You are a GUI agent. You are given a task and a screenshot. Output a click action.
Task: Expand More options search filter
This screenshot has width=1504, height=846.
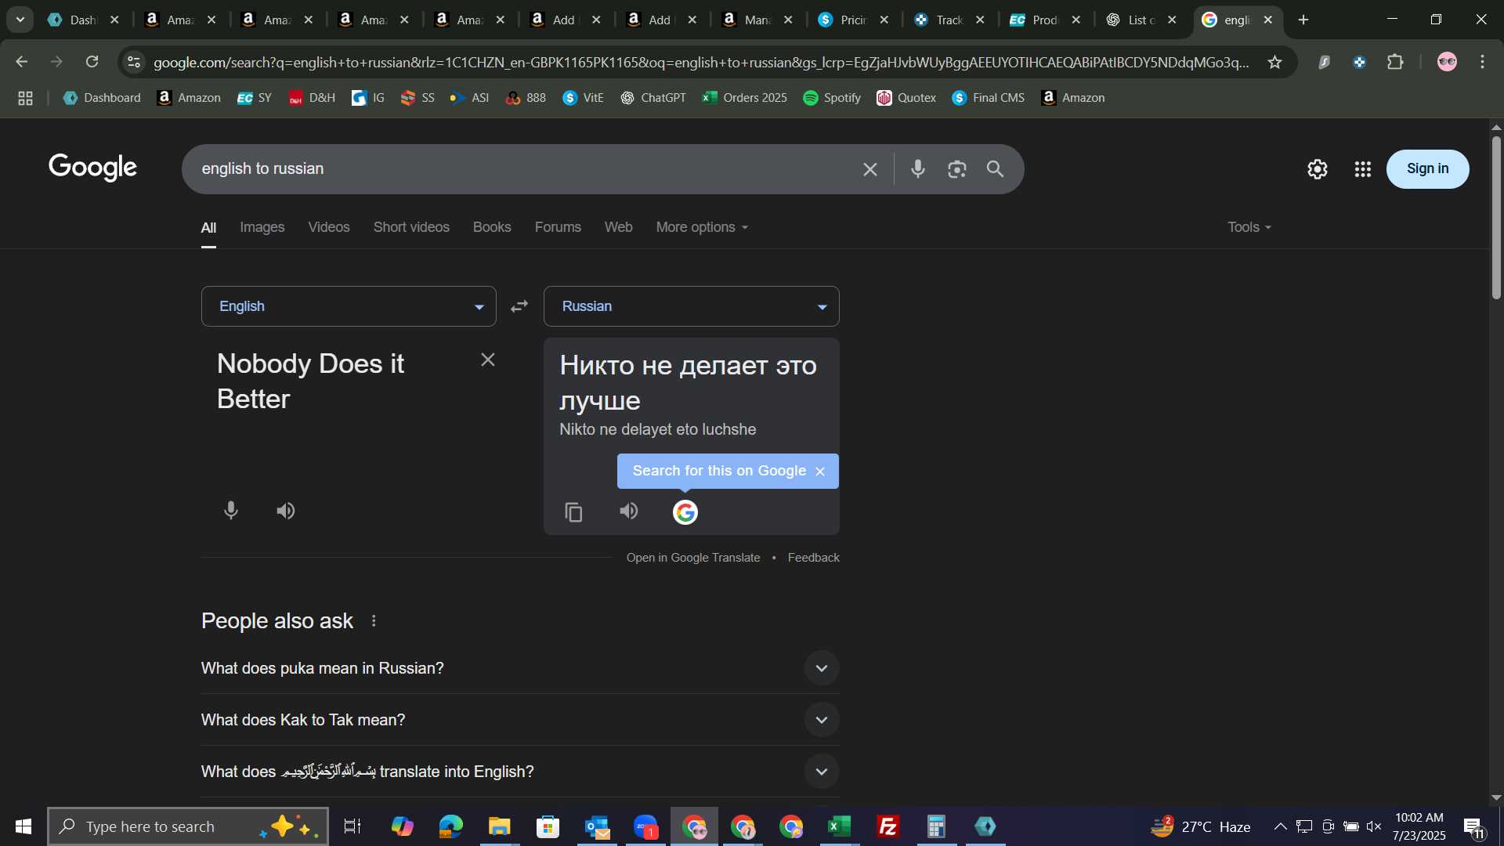[x=702, y=227]
